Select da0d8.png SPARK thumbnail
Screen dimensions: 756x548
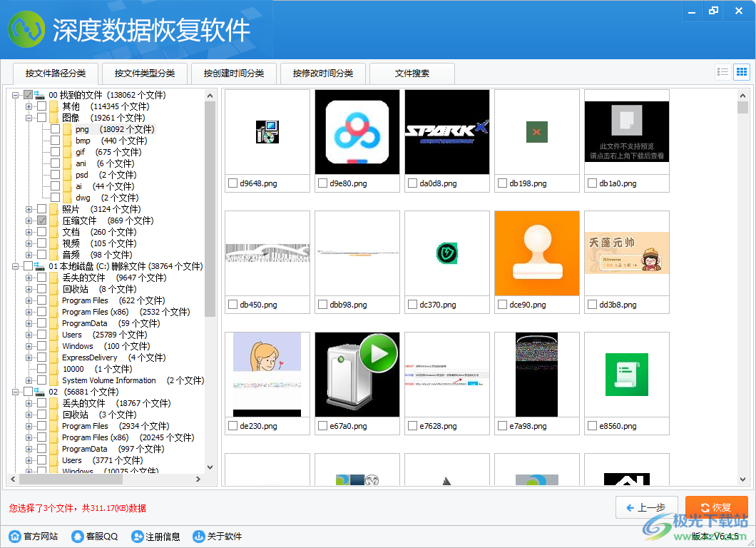447,132
